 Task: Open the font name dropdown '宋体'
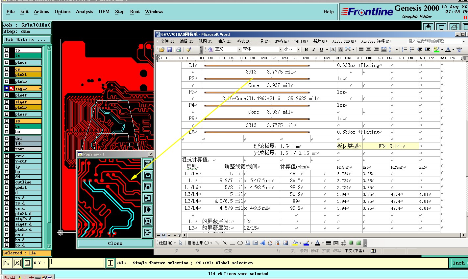click(281, 50)
